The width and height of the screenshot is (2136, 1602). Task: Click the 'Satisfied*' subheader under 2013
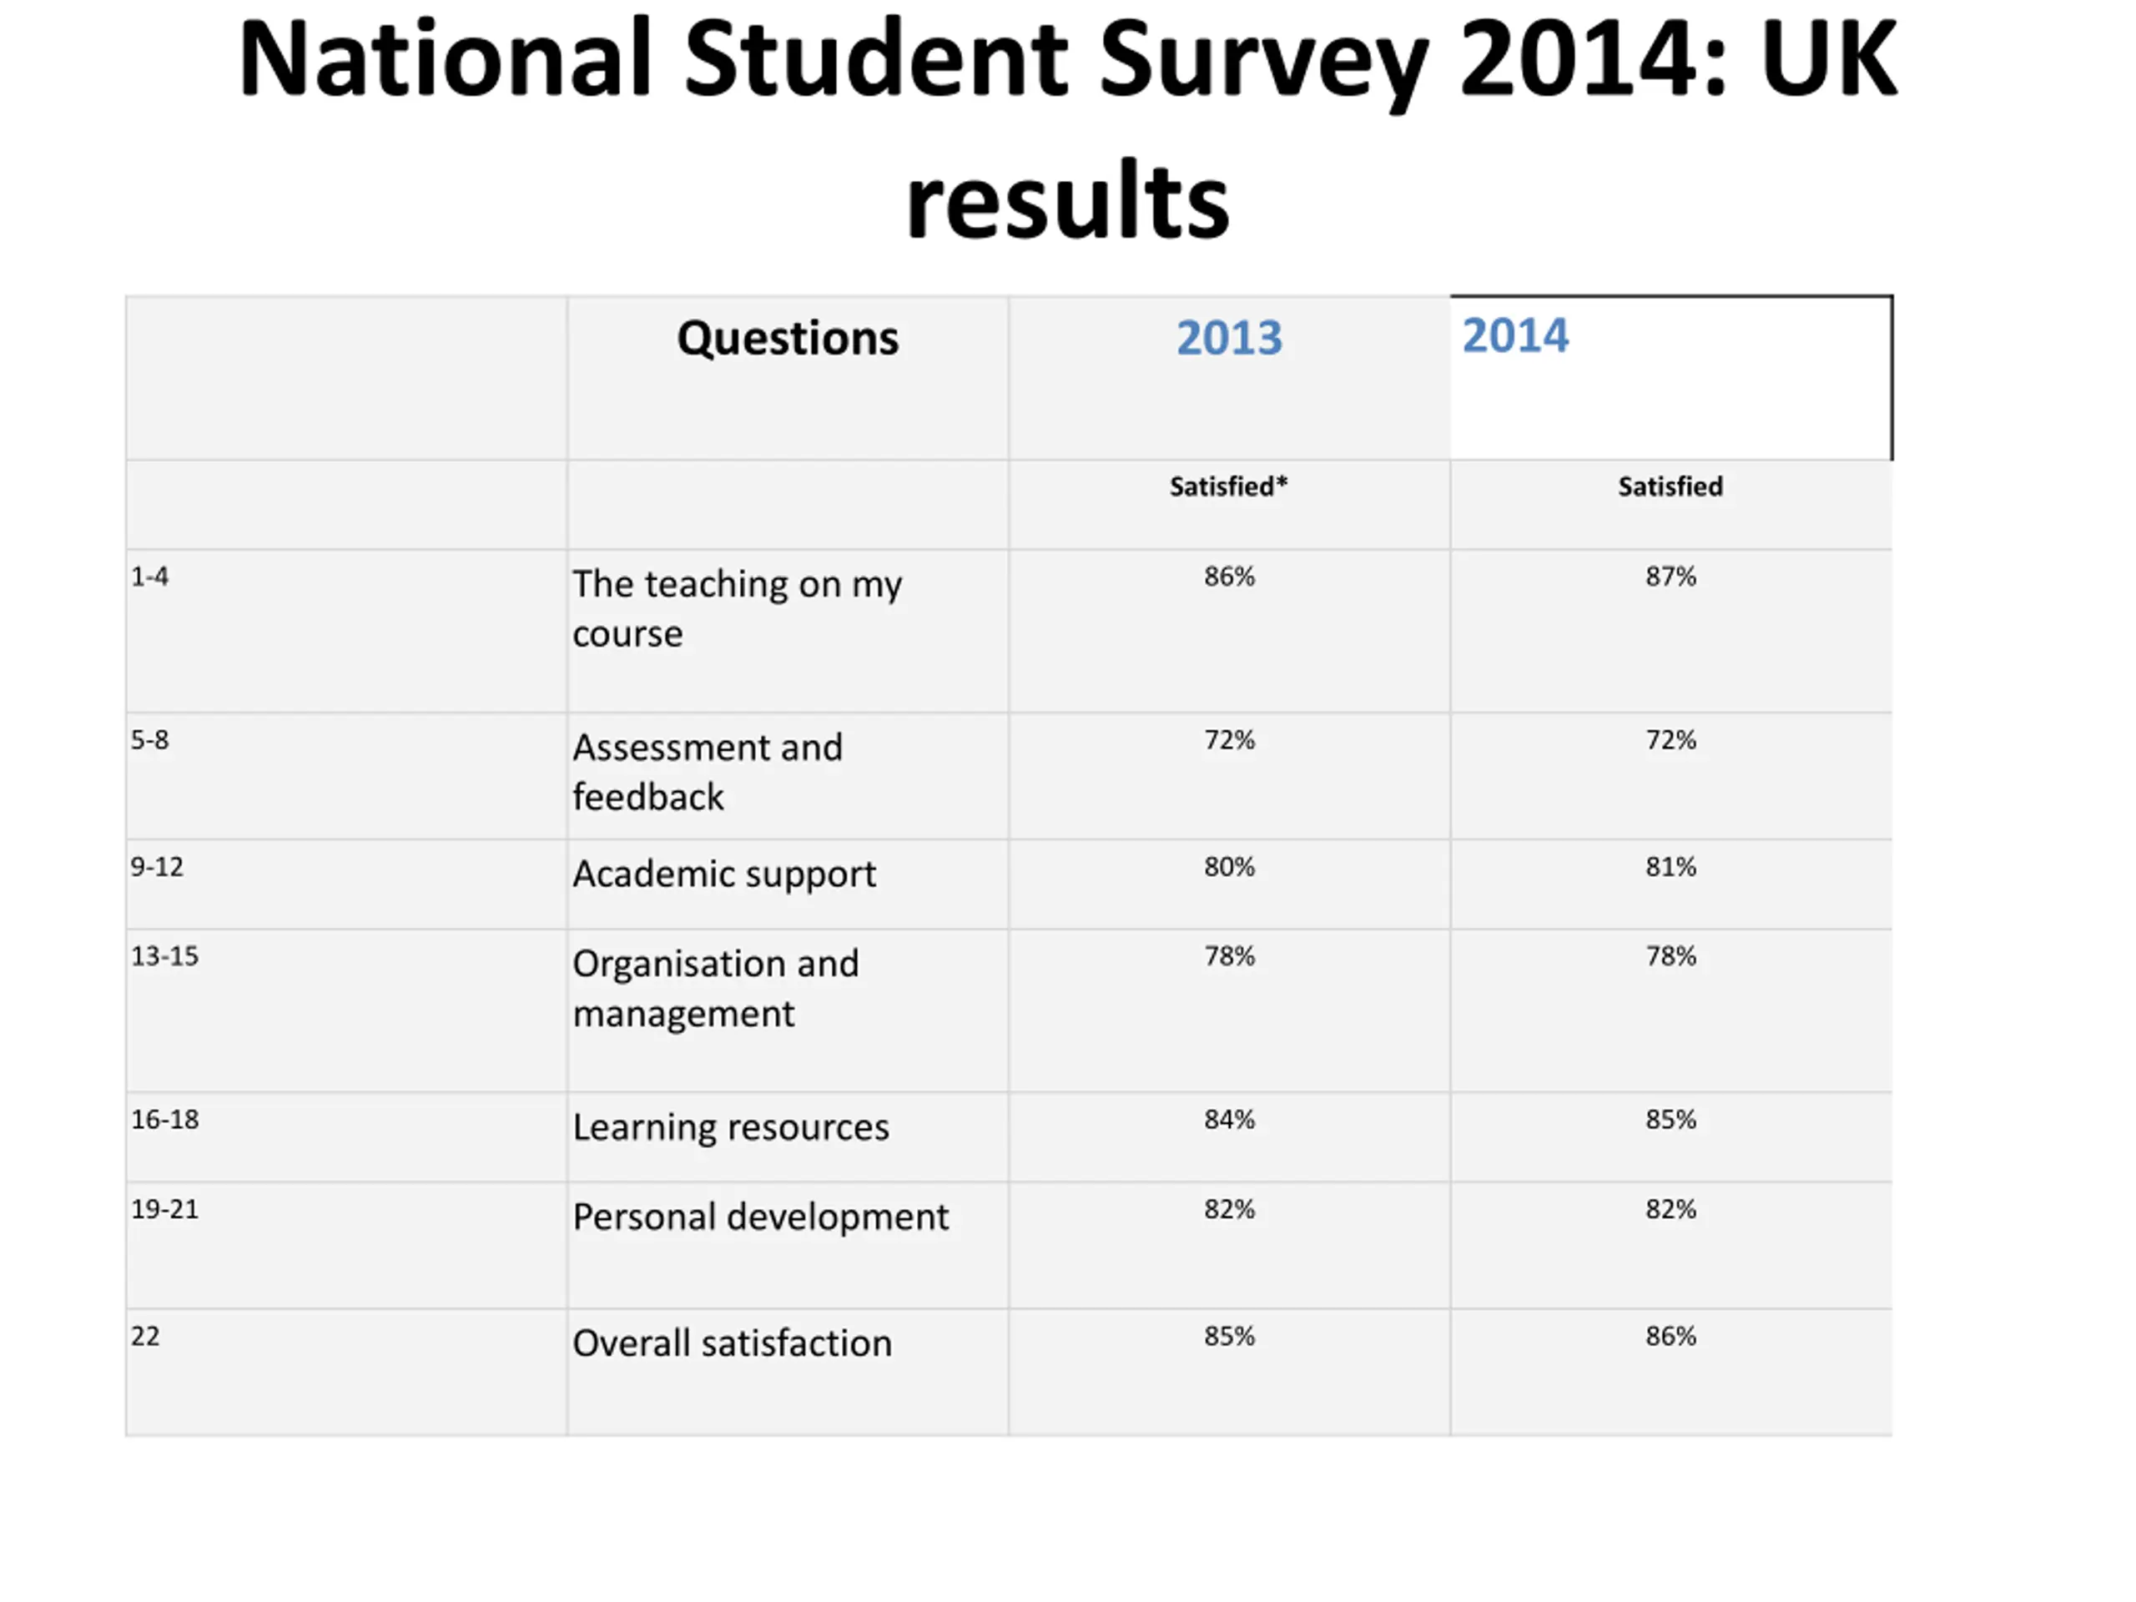point(1228,486)
